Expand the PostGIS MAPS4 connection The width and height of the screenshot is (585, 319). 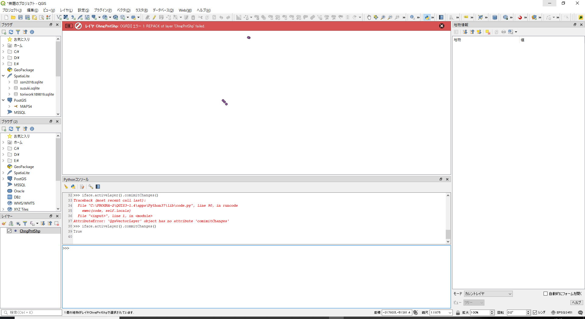click(9, 107)
